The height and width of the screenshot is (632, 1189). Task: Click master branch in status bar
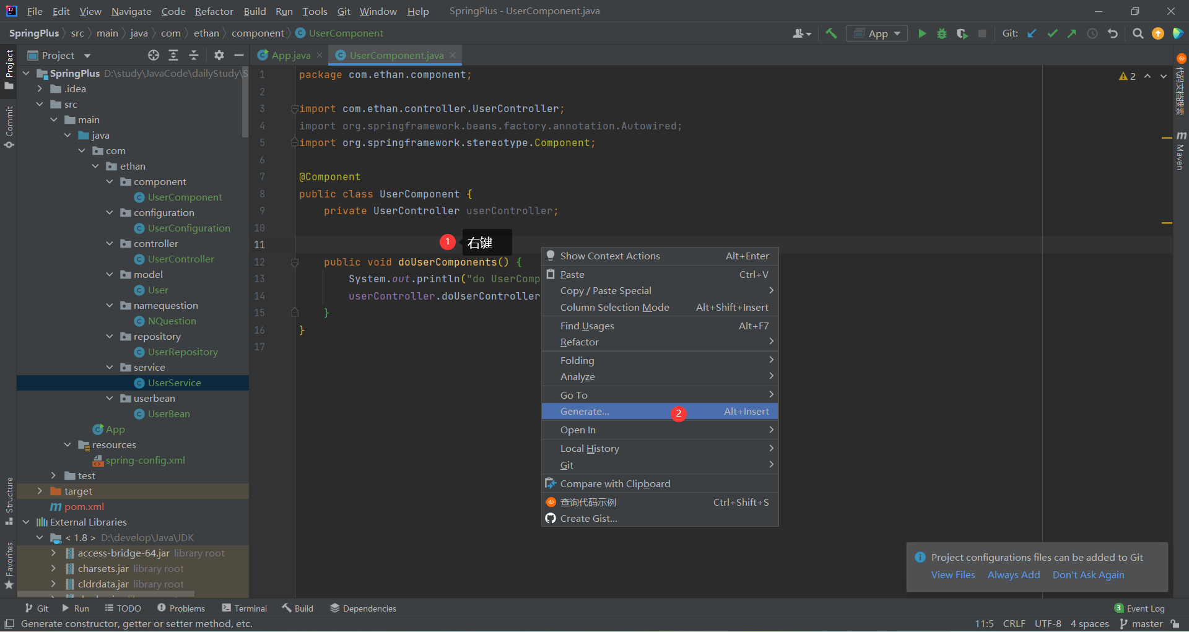tap(1141, 624)
